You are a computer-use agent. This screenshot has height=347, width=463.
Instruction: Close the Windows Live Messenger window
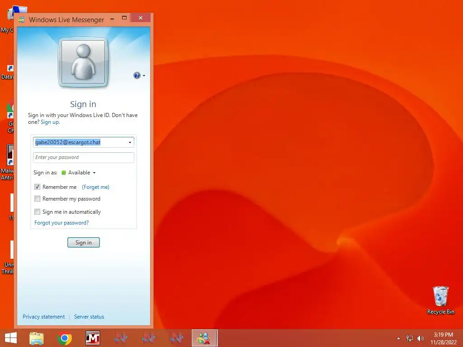(x=141, y=18)
